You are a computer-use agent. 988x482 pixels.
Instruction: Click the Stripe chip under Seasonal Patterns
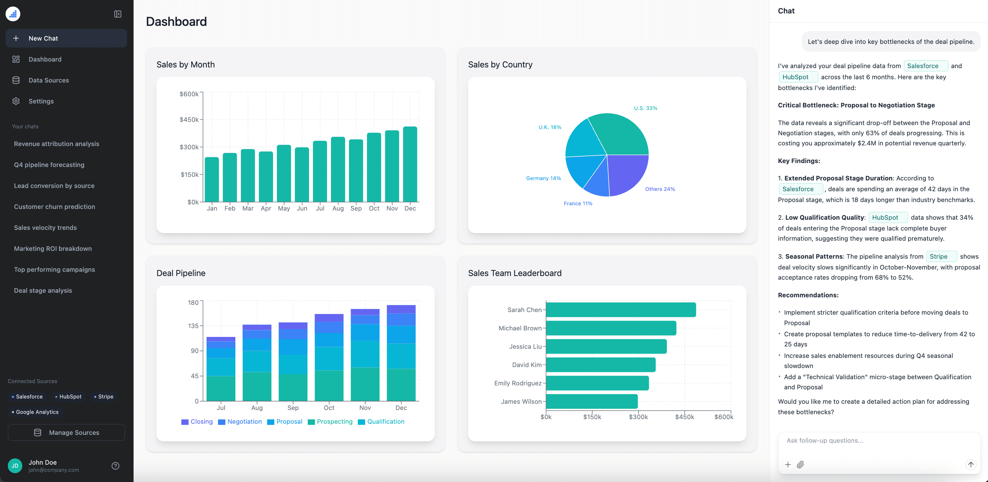[x=941, y=256]
